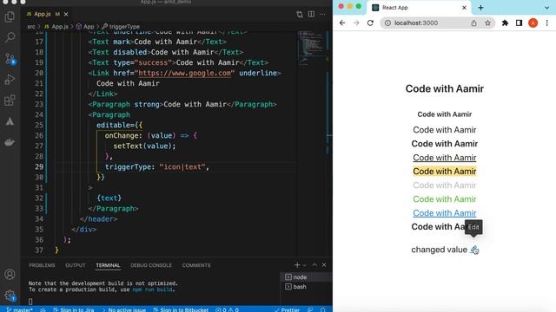This screenshot has width=556, height=312.
Task: Click the App.js breadcrumb segment
Action: pyautogui.click(x=56, y=27)
